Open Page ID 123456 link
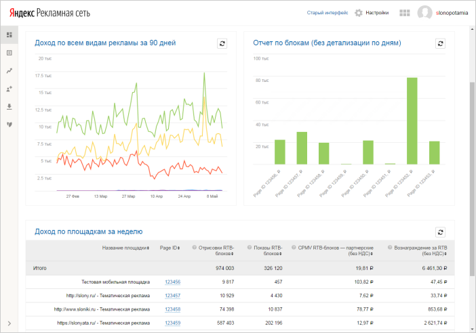The height and width of the screenshot is (333, 476). 173,282
